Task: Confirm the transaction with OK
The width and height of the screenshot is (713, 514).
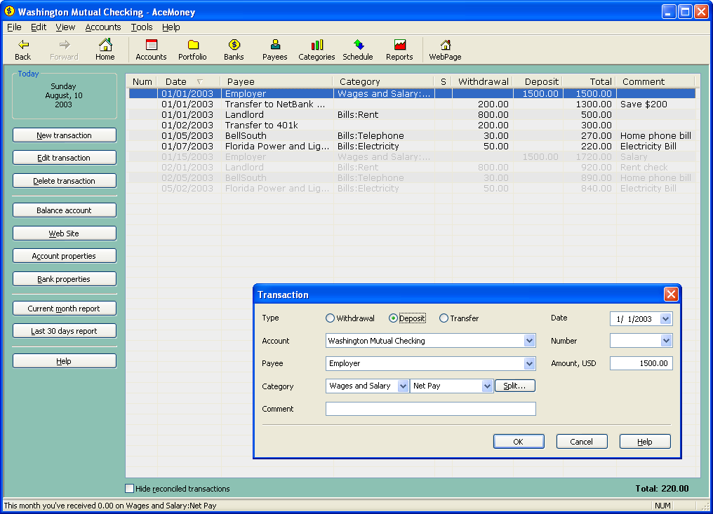Action: click(519, 441)
